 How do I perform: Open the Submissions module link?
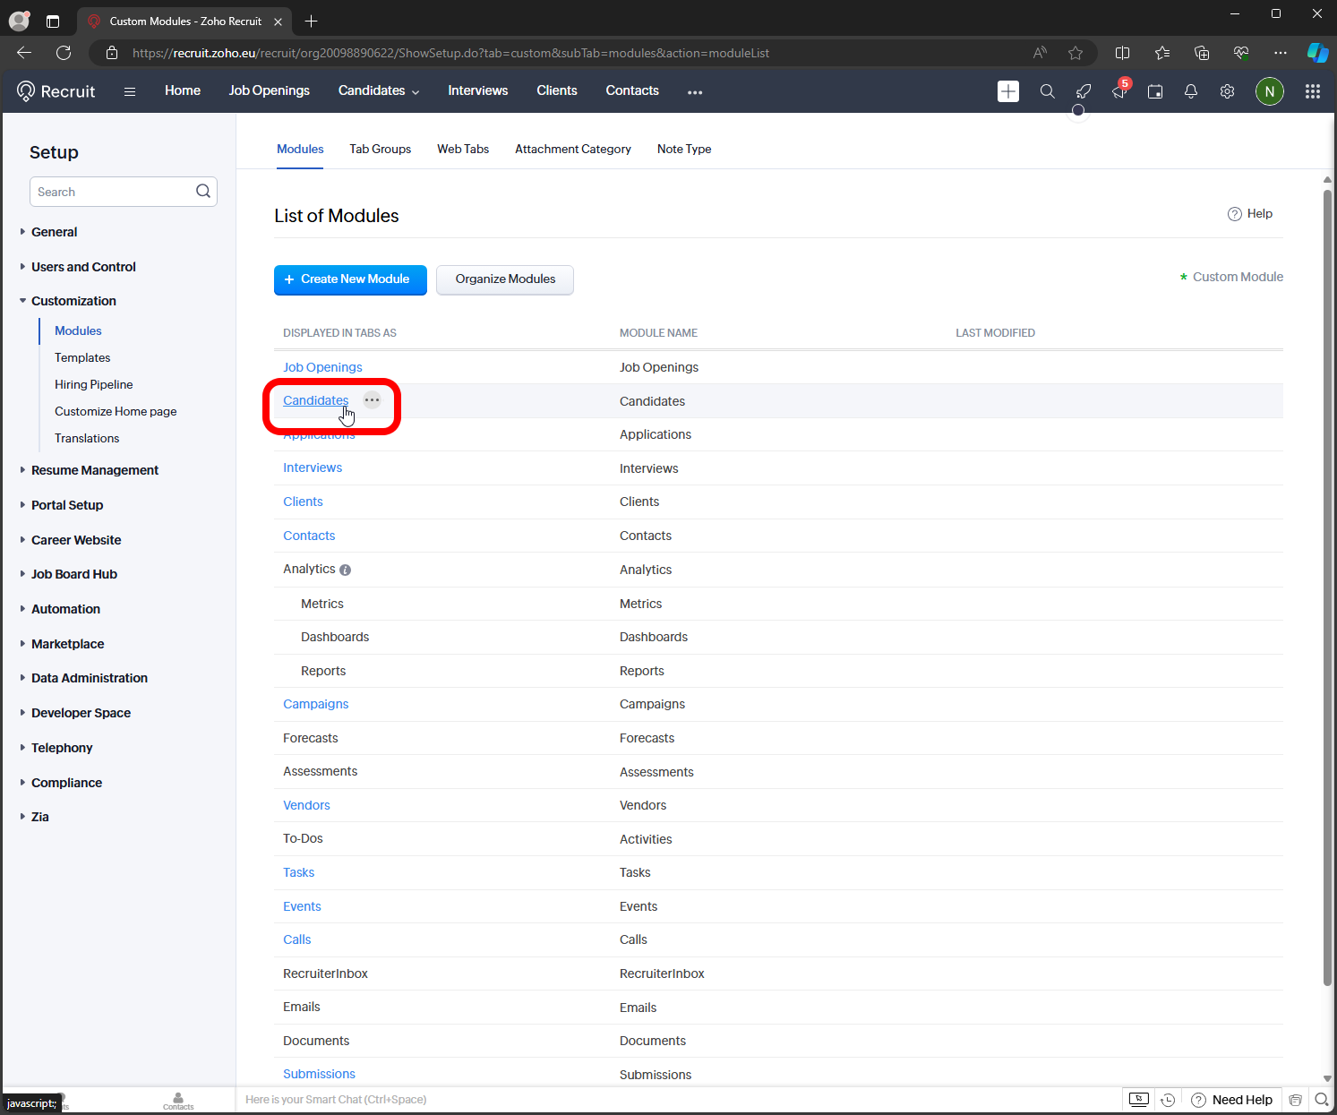[x=319, y=1074]
